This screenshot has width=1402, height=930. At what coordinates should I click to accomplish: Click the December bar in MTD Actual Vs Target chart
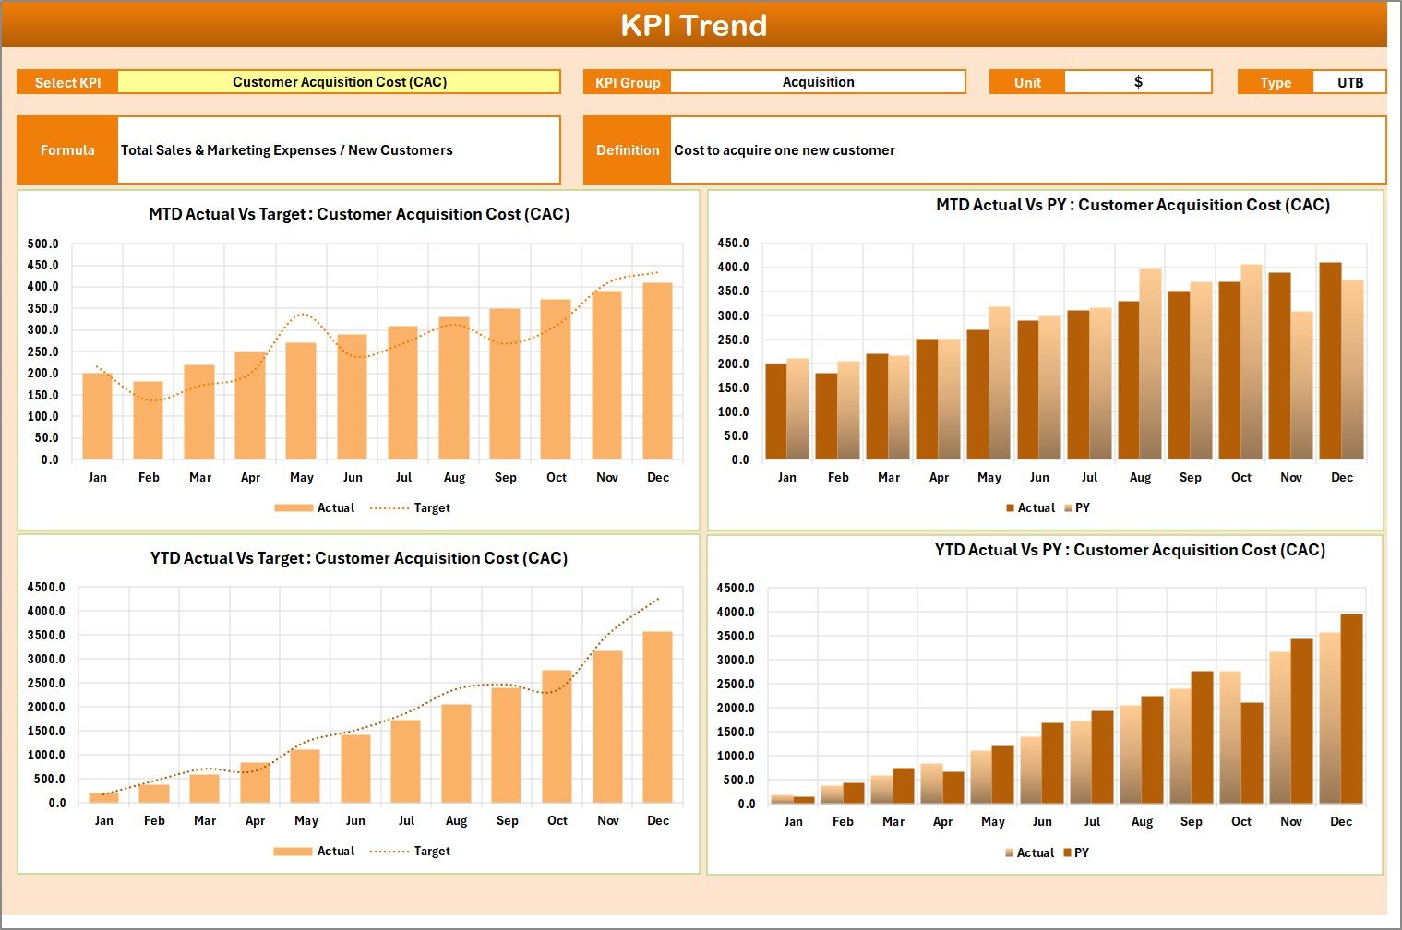[x=657, y=369]
